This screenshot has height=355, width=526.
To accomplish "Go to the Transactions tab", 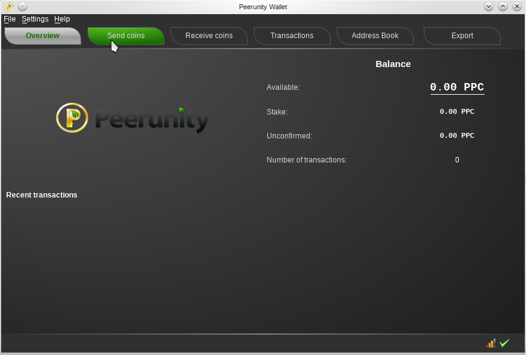I will [292, 36].
